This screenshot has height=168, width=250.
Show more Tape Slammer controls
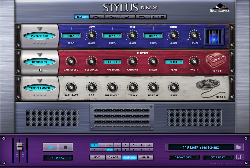(221, 97)
